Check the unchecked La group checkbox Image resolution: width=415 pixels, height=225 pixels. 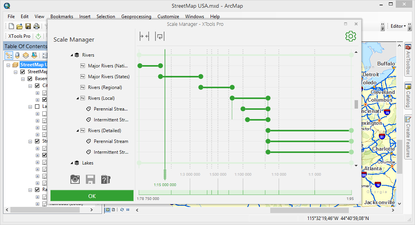pos(37,107)
